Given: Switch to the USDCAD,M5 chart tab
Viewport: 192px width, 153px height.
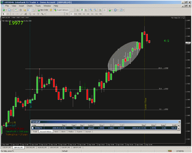Looking at the screenshot, I should click(30, 148).
